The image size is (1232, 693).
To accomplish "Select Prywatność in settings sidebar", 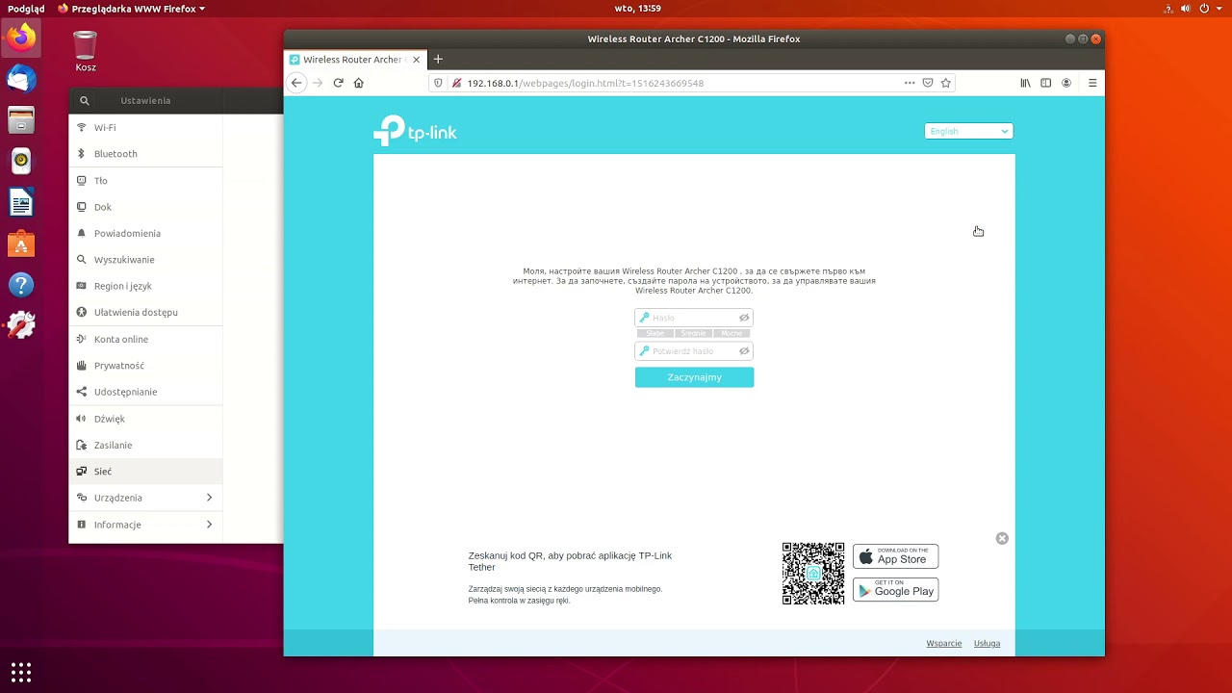I will click(145, 366).
